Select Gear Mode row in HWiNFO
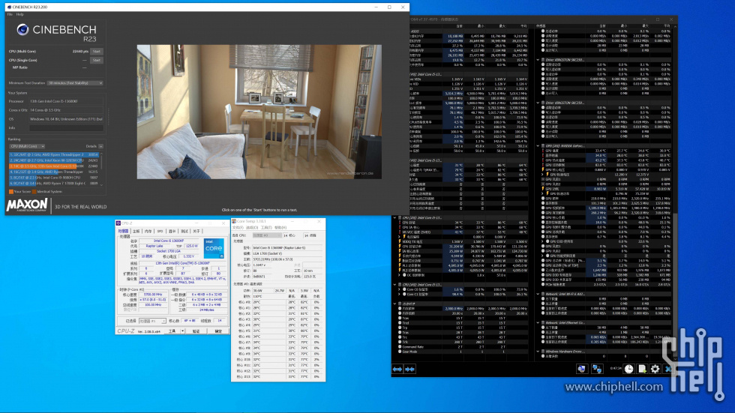Screen dimensions: 735x413 pyautogui.click(x=462, y=352)
